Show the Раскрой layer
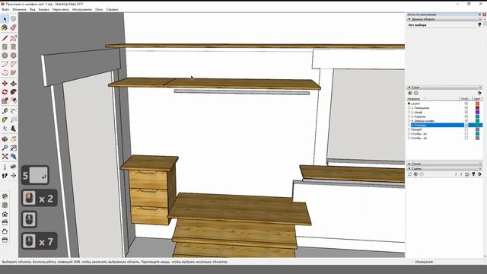This screenshot has height=274, width=487. point(466,129)
